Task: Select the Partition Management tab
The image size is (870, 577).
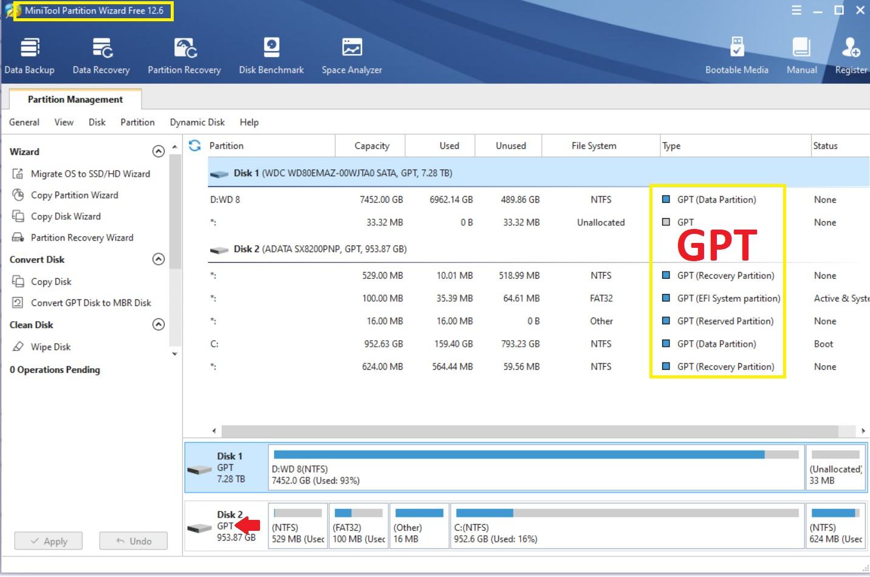Action: coord(75,99)
